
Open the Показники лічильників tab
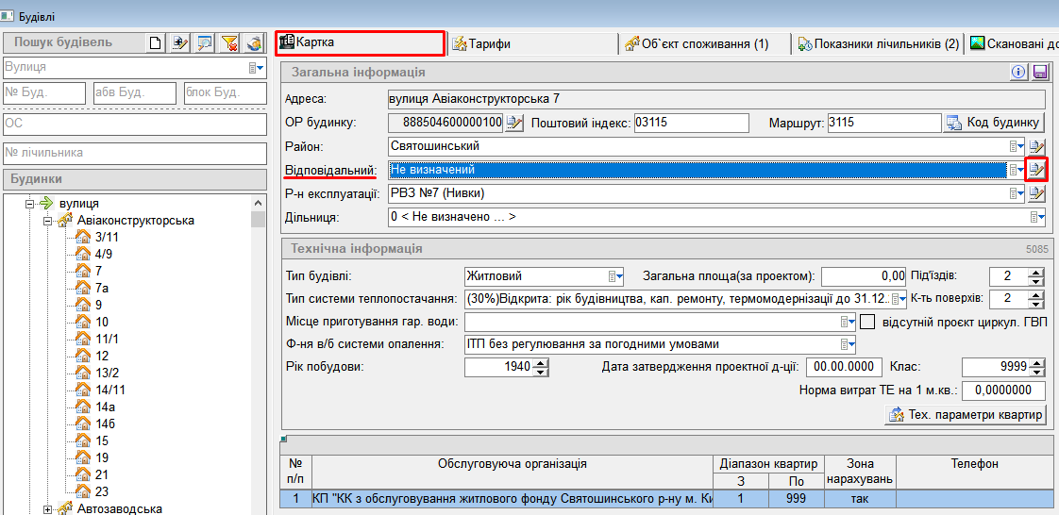click(x=878, y=43)
